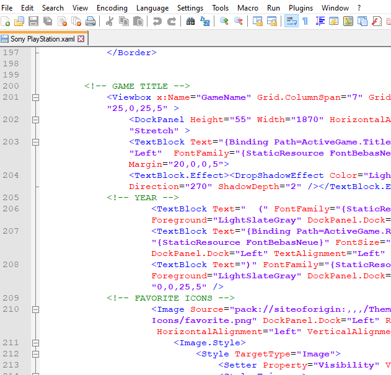Zoom in with magnifier plus icon
Viewport: 391px width, 375px height.
coord(224,21)
